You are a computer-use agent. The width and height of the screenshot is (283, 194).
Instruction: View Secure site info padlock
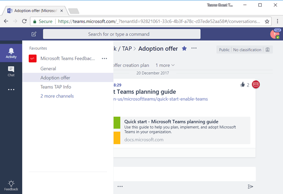(34, 22)
